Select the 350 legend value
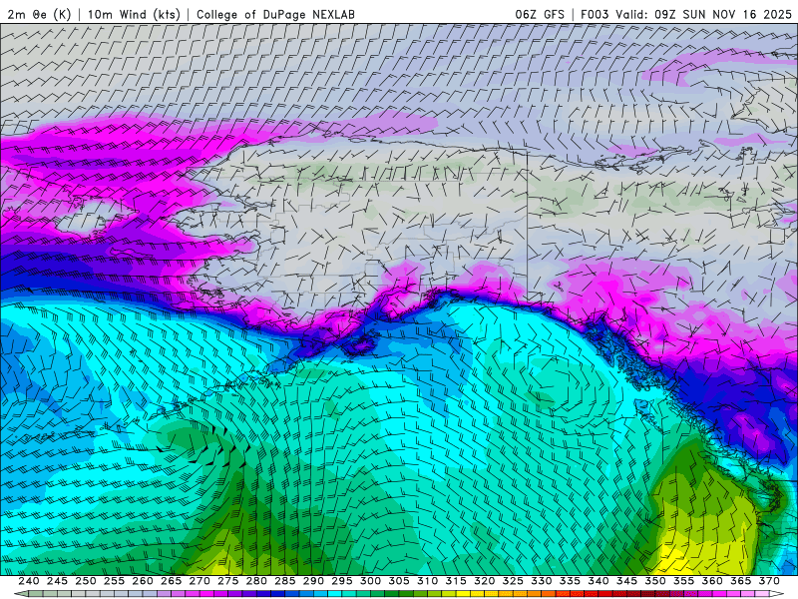Screen dimensions: 798x599 click(655, 581)
